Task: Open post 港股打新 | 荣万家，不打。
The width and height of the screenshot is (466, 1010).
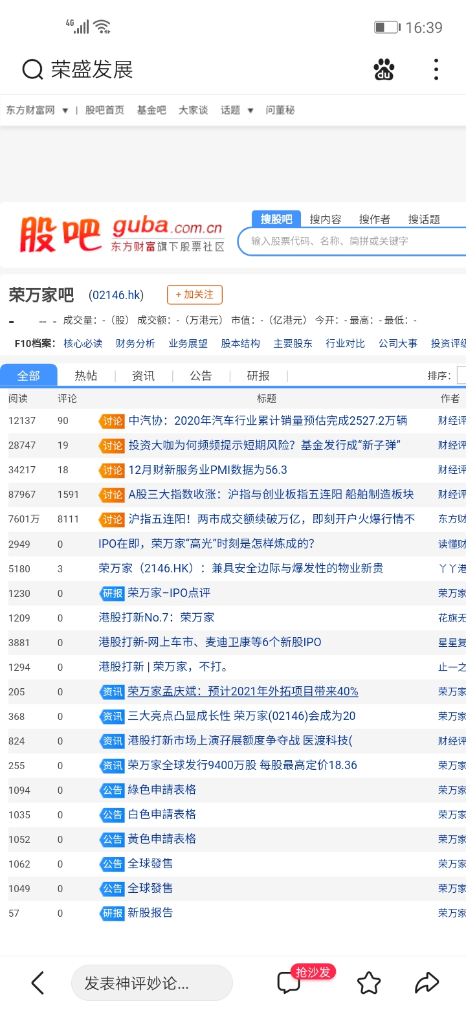Action: click(x=163, y=667)
